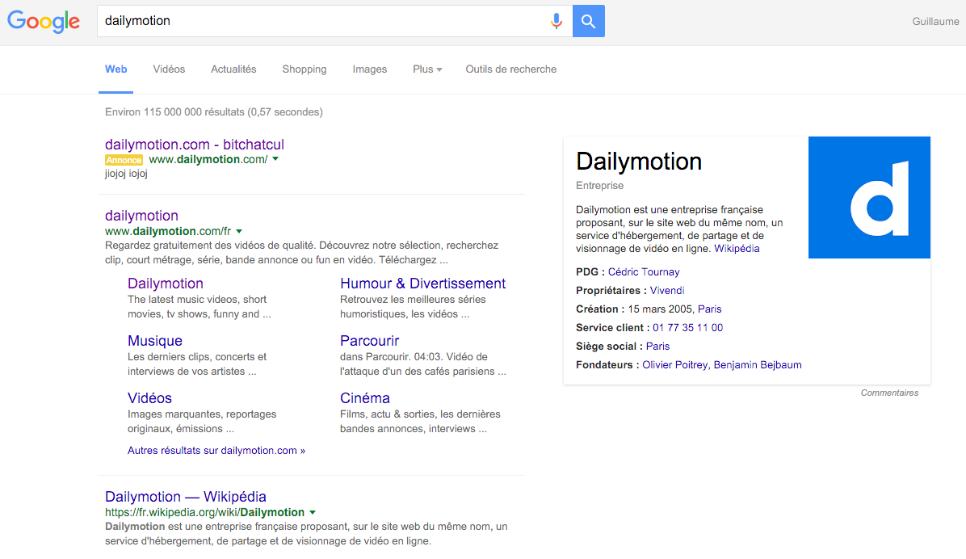Click the Guillaume account name
The image size is (966, 559).
[935, 21]
